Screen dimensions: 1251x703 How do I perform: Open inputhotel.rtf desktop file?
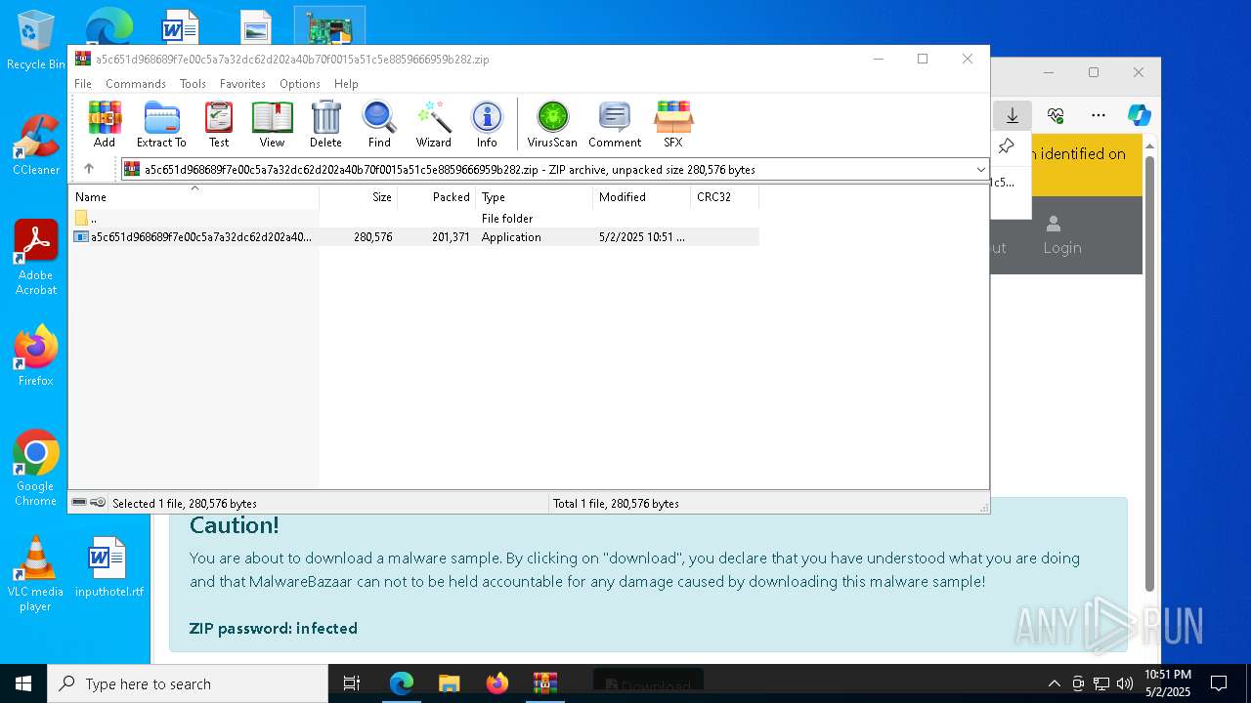click(x=108, y=566)
